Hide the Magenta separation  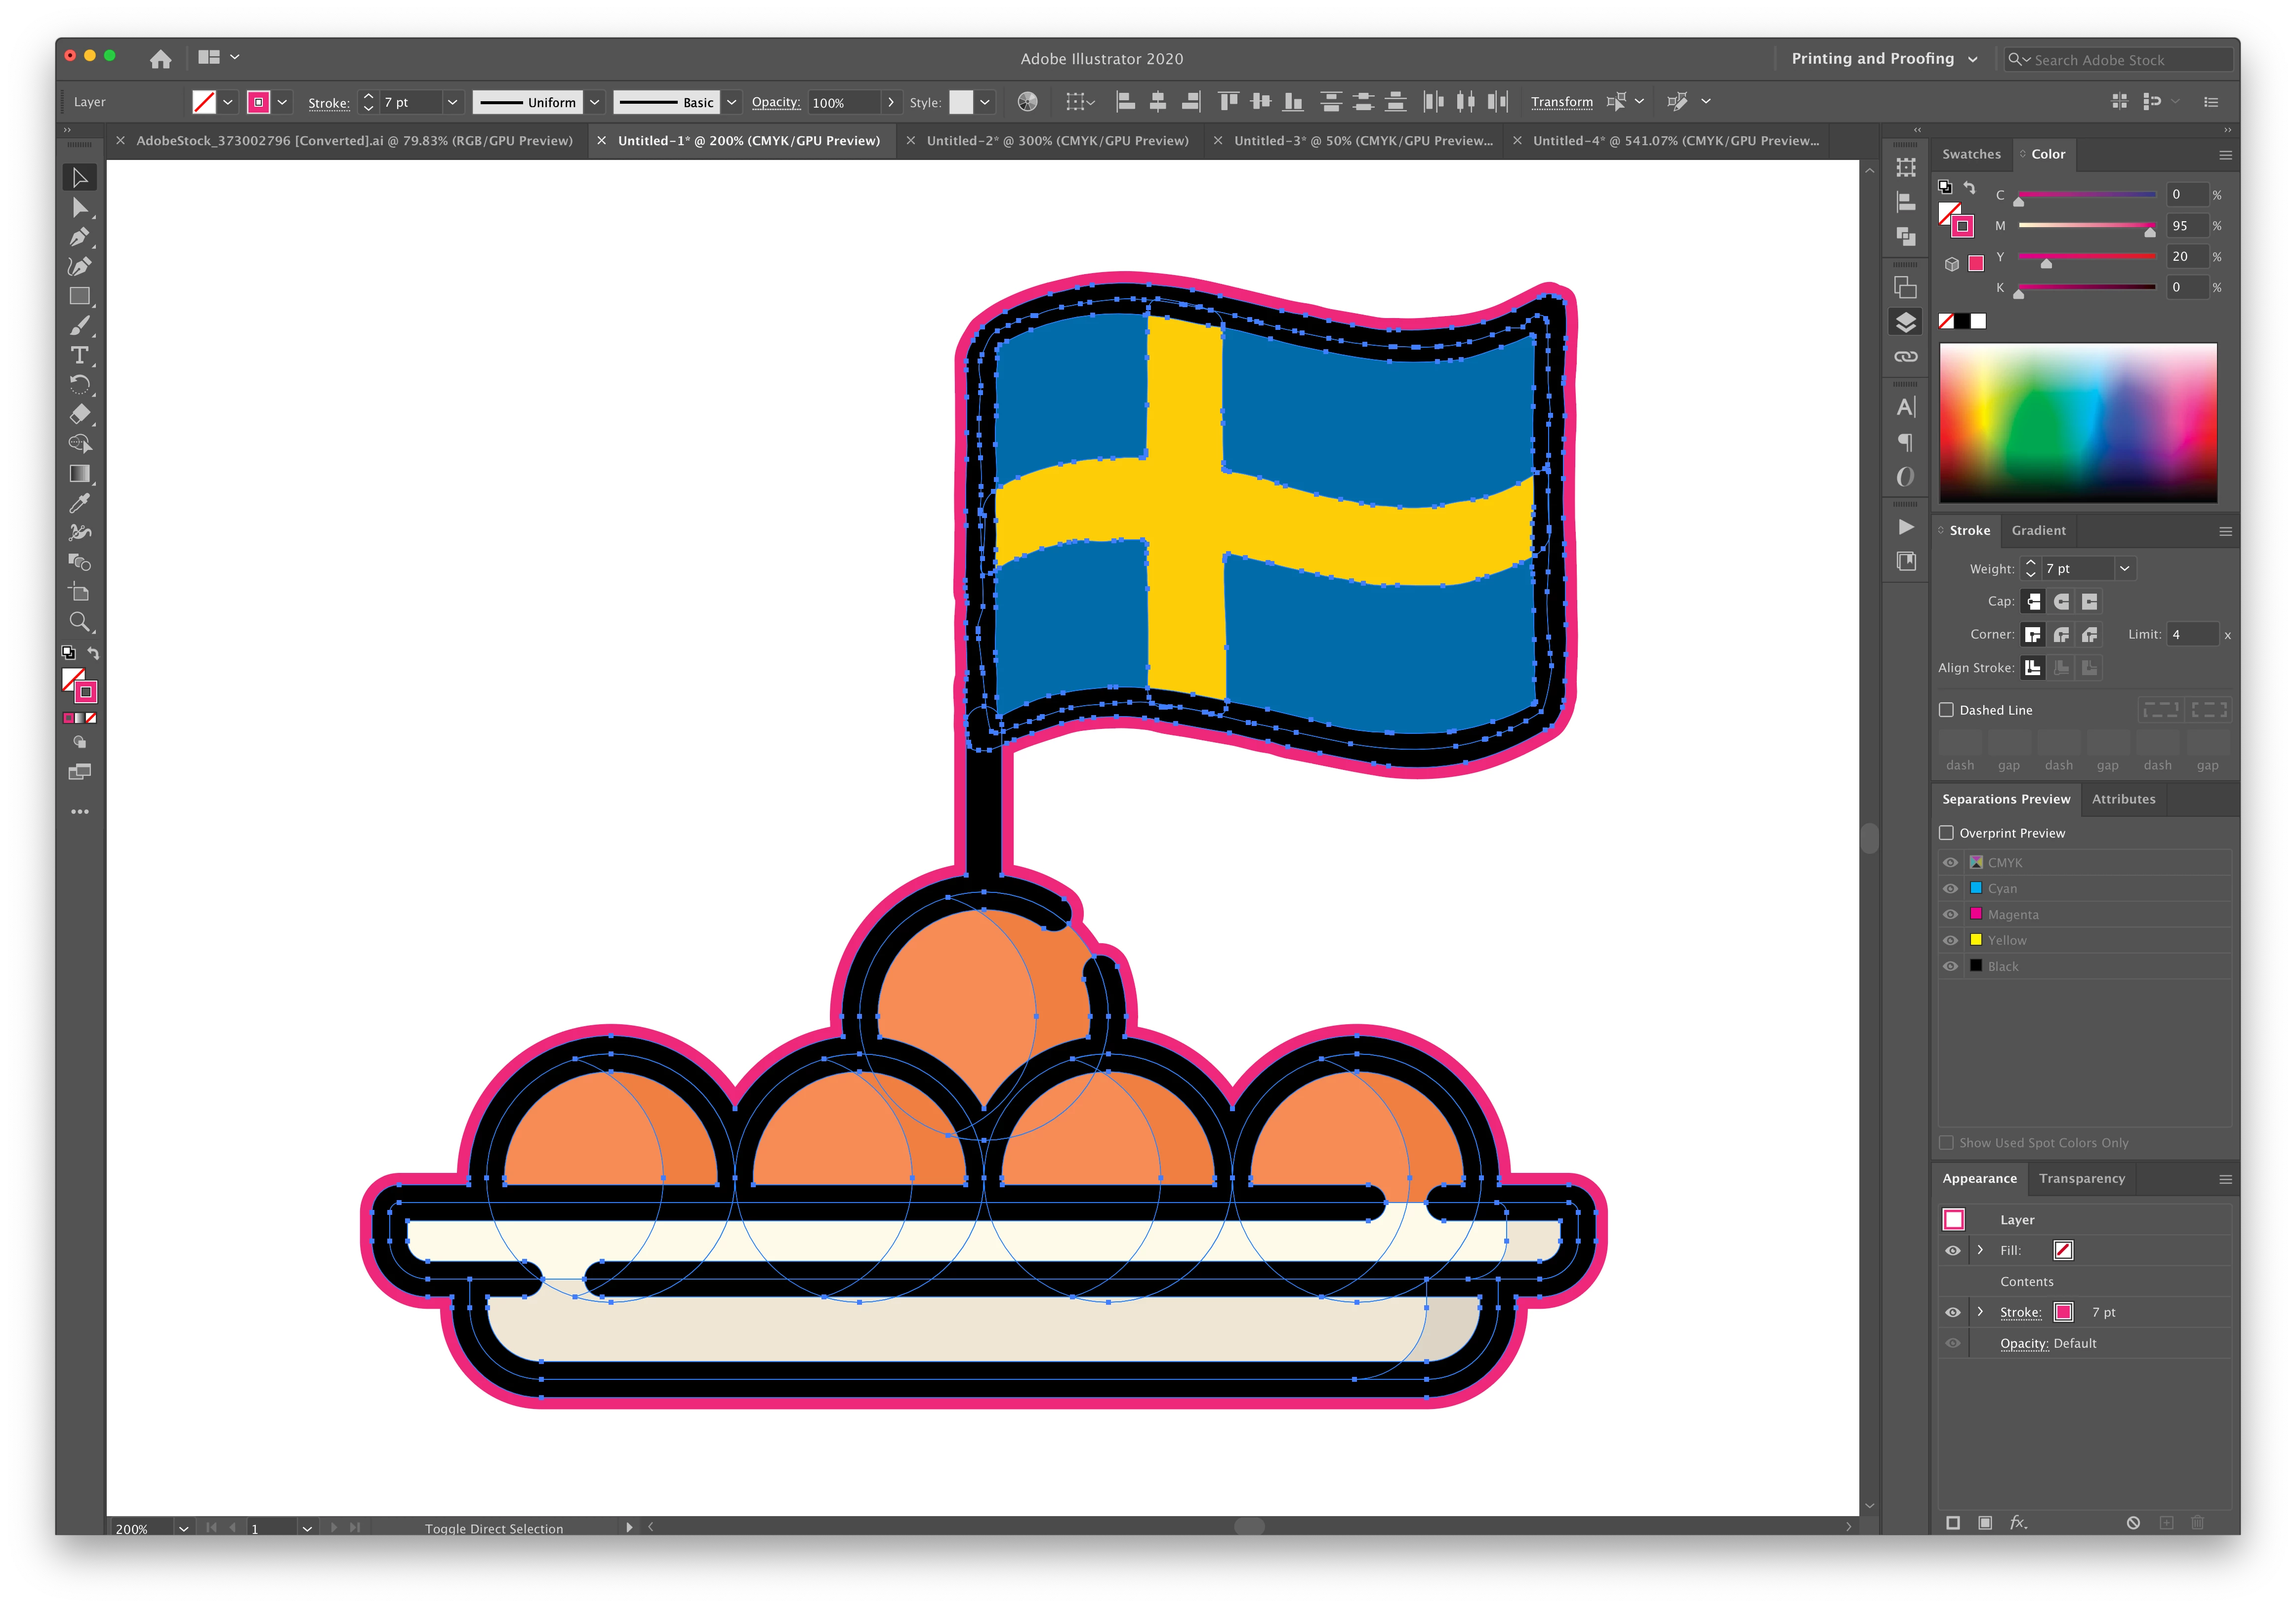(x=1950, y=914)
